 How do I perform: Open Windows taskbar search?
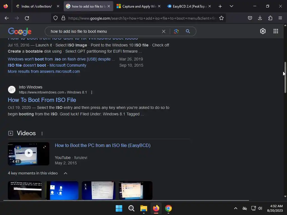coord(131,208)
